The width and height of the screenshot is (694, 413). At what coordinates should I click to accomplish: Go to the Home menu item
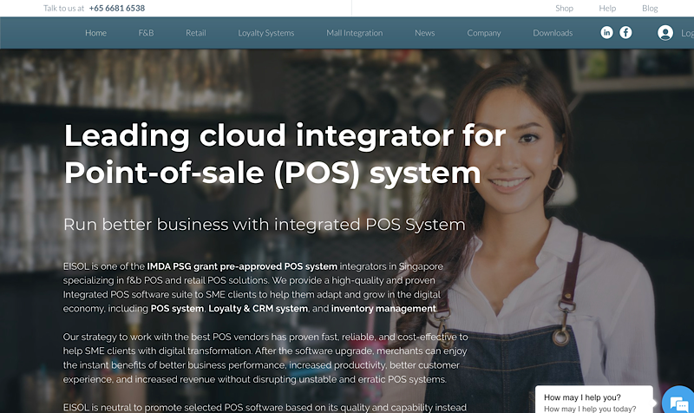pyautogui.click(x=95, y=33)
